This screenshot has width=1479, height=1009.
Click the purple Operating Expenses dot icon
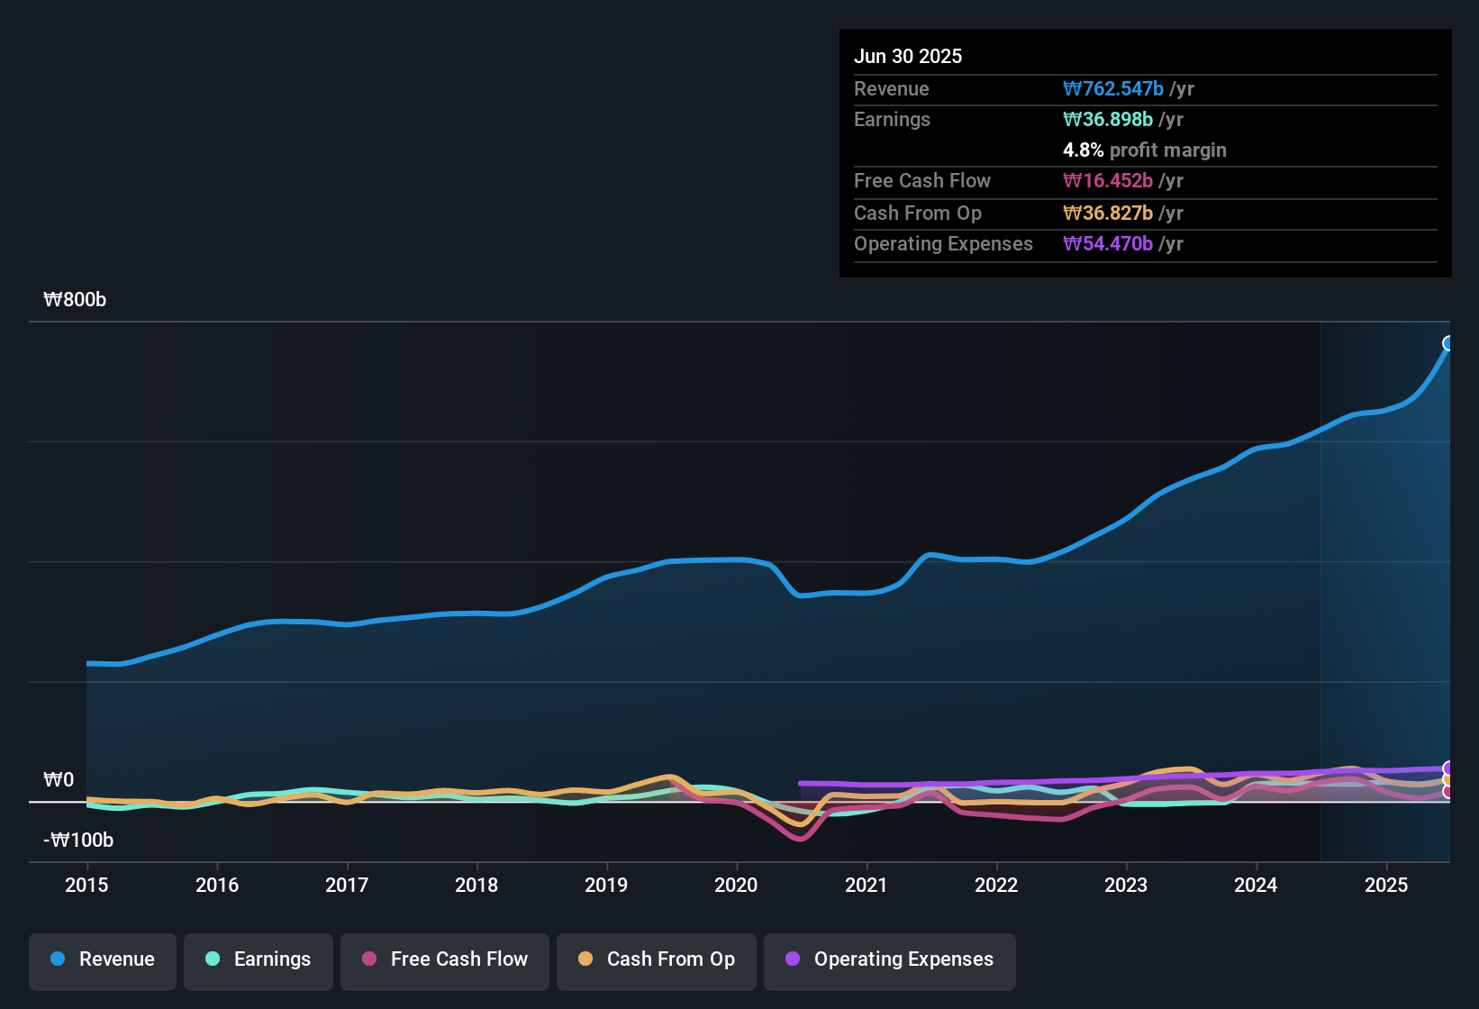click(x=793, y=959)
